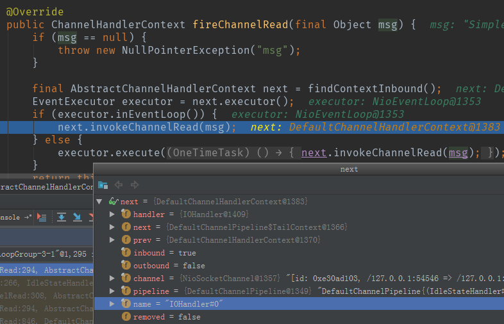Click the {DefaultChannelPipeline$TailContext@1366} value
Viewport: 504px width, 324px height.
click(x=256, y=227)
